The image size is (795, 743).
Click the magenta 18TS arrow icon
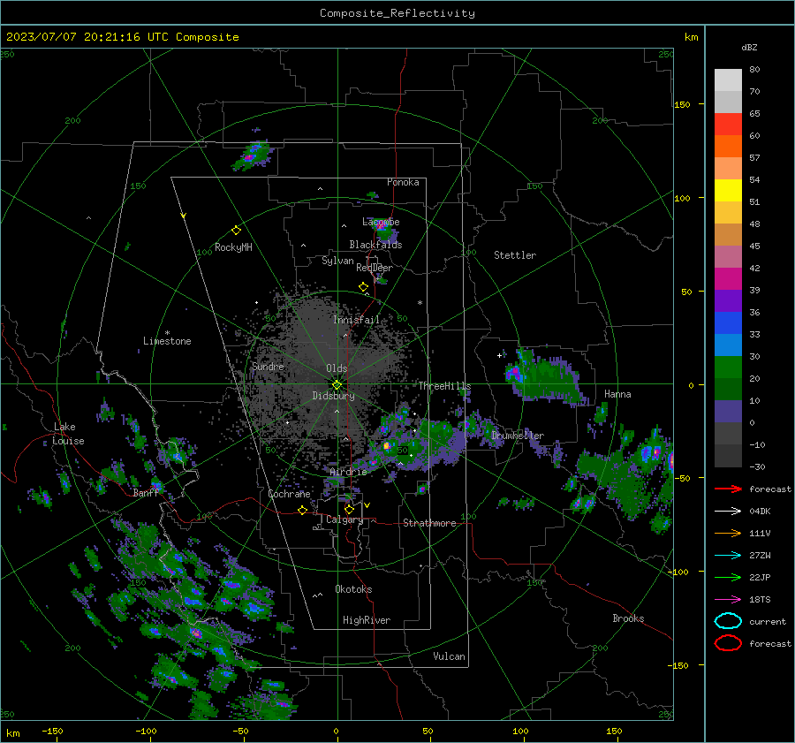(x=728, y=600)
